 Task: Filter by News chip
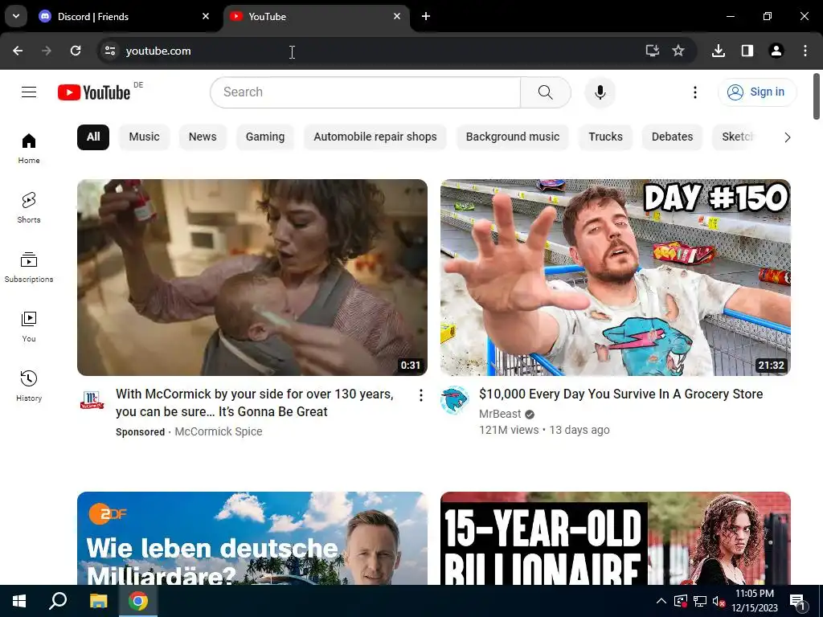click(x=203, y=137)
